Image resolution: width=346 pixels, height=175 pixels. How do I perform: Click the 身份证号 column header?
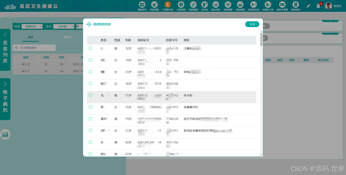(143, 40)
